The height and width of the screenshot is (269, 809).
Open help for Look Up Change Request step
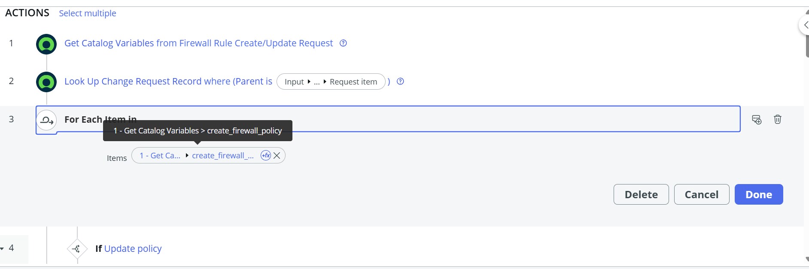tap(400, 82)
